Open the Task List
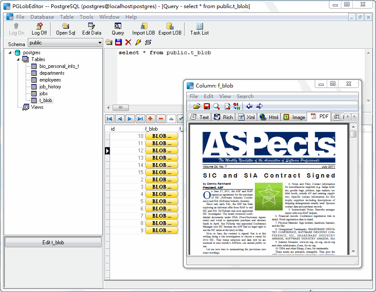 pyautogui.click(x=200, y=29)
